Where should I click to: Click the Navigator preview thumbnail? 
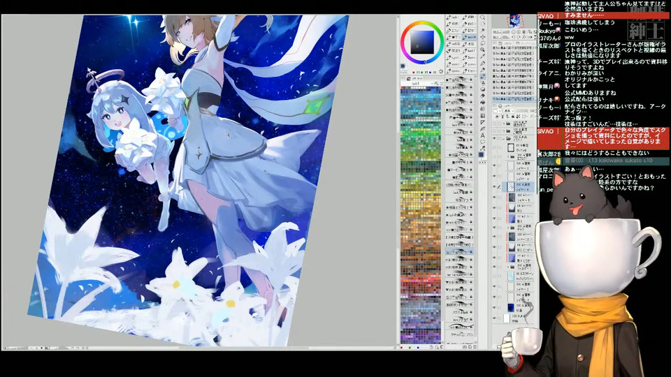click(x=515, y=21)
